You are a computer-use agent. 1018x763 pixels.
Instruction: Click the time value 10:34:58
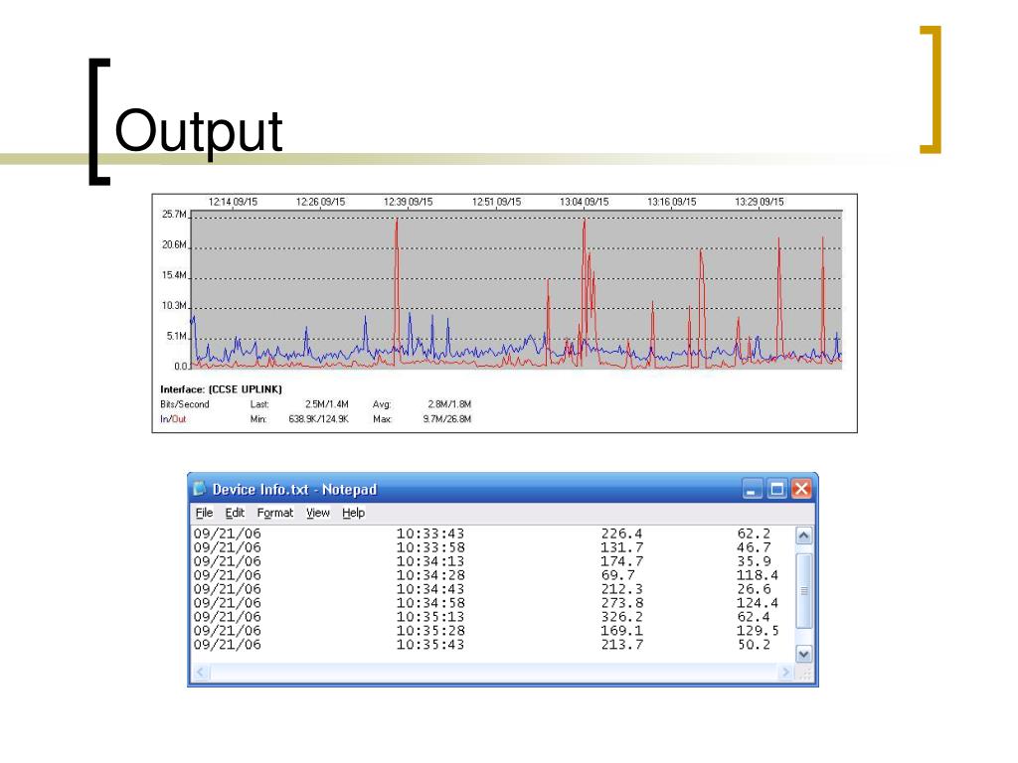[x=430, y=603]
